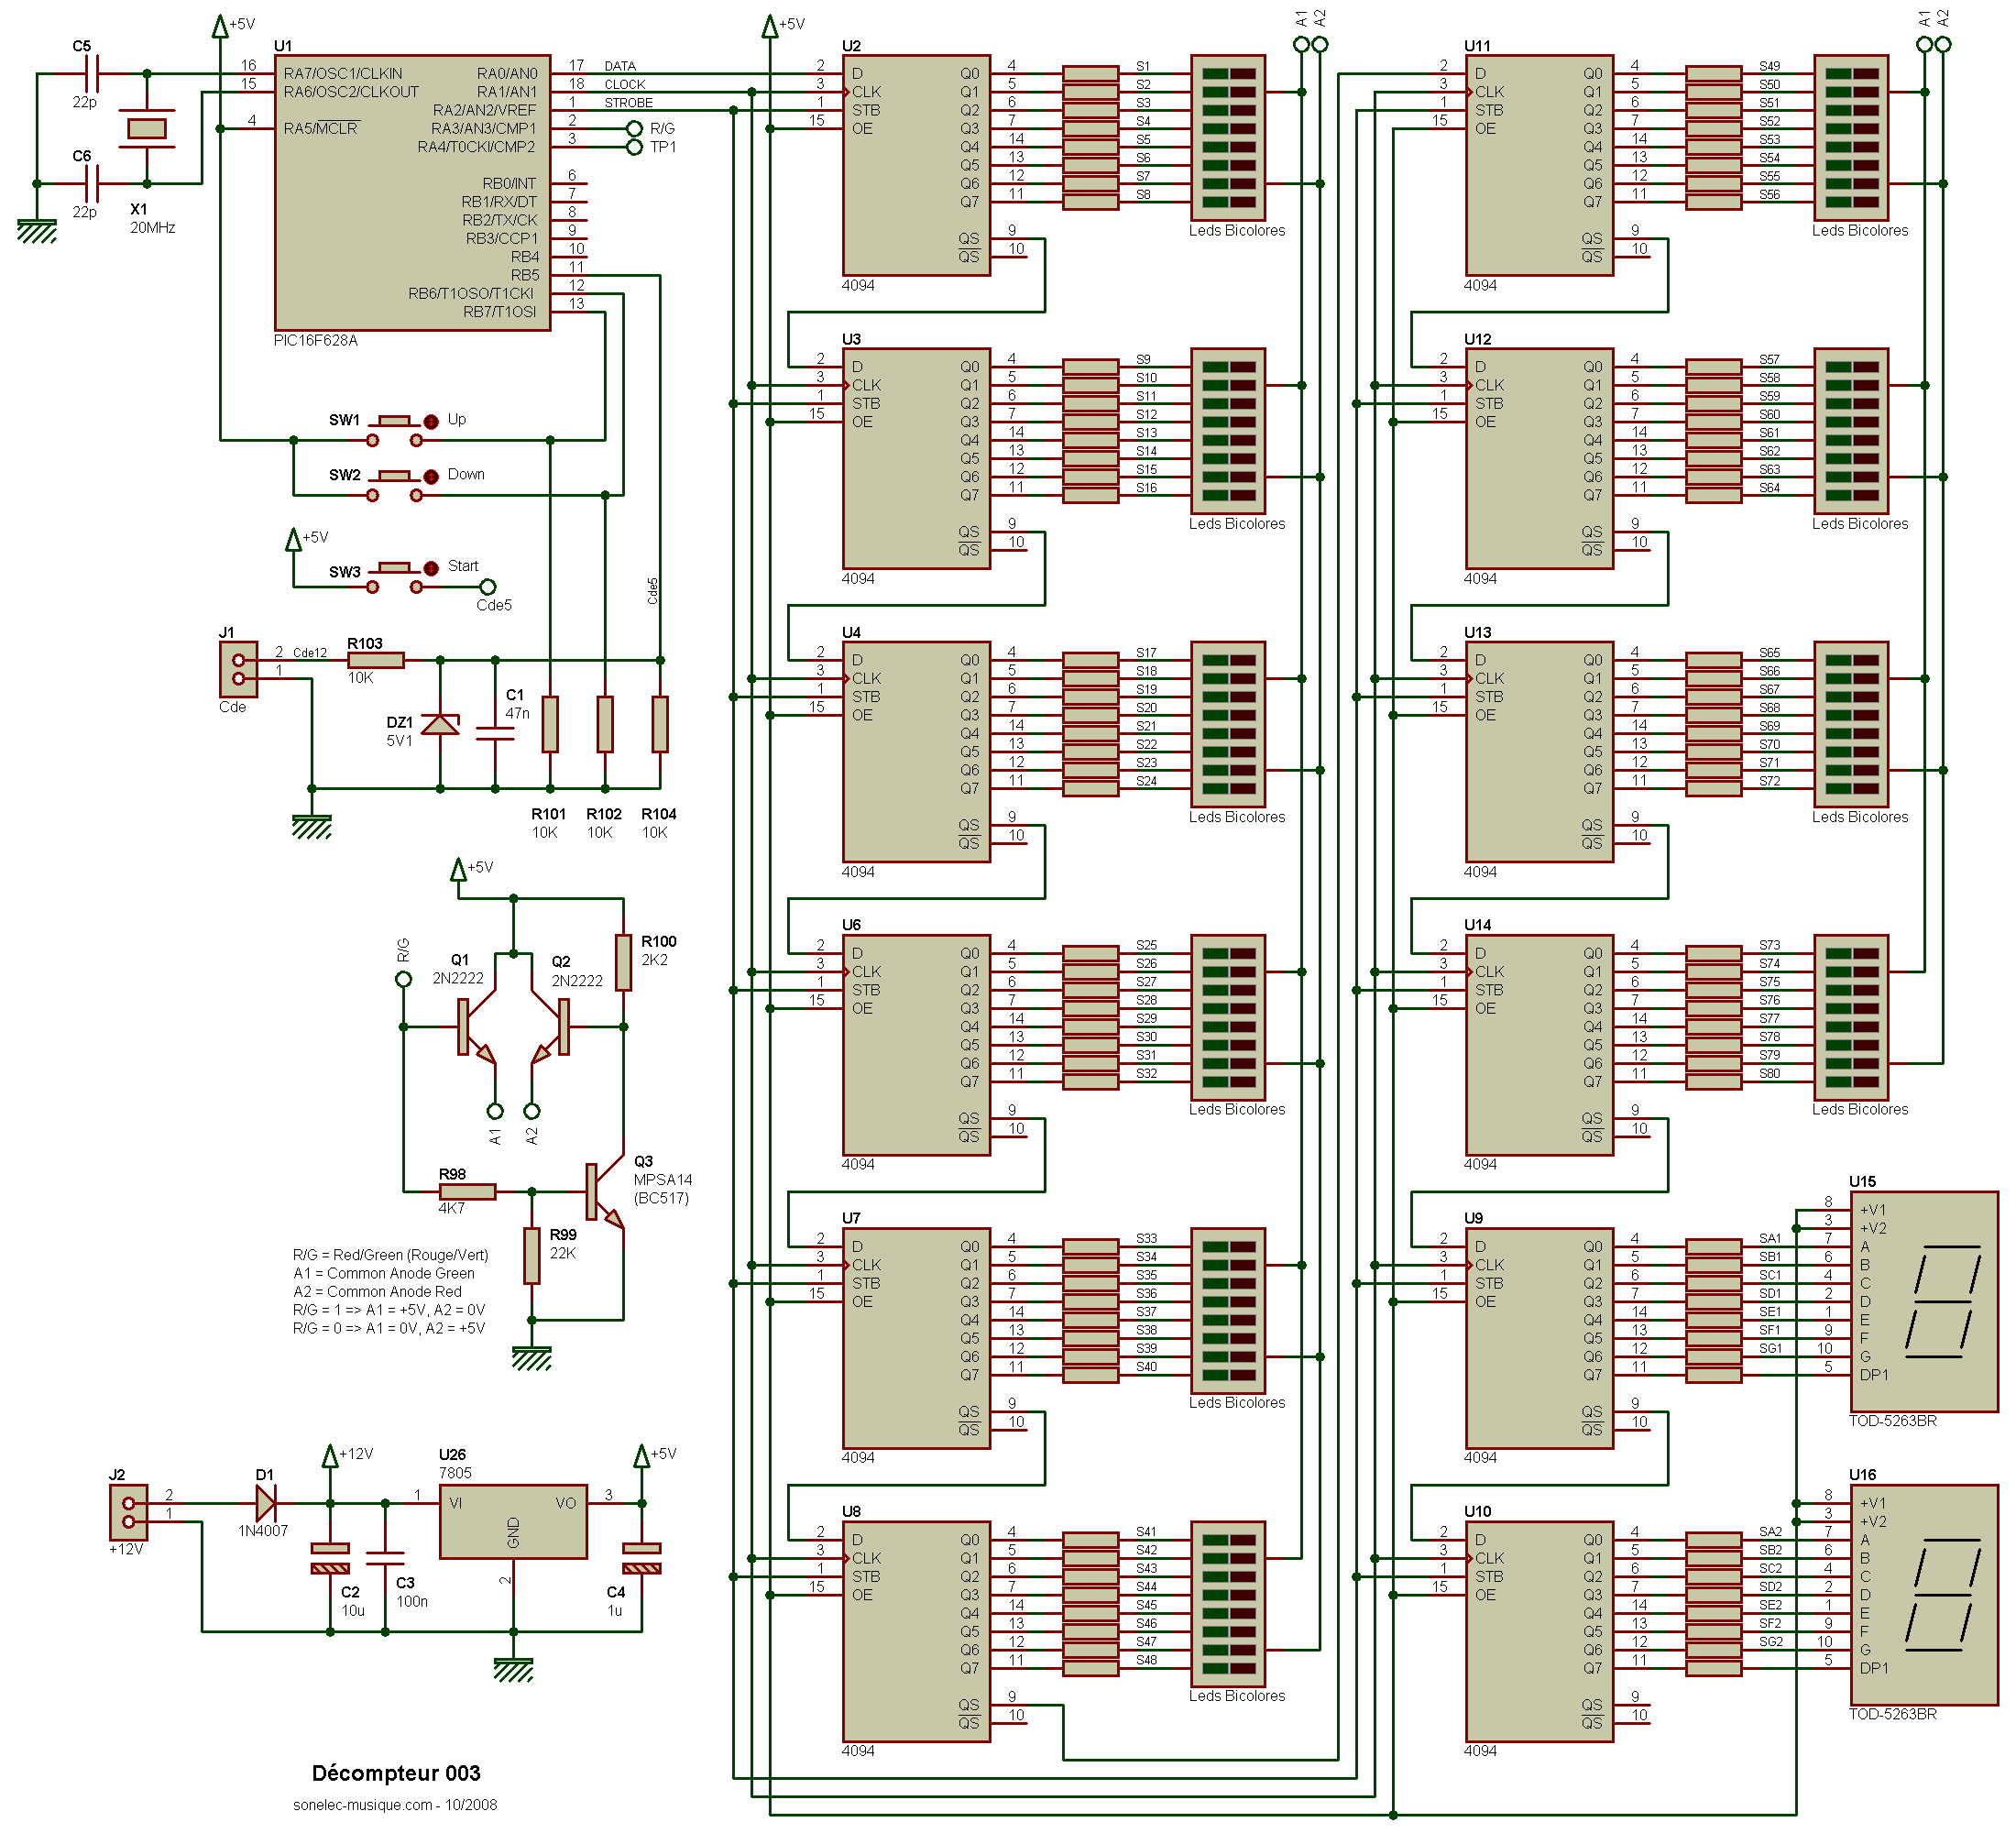Select electrolytic capacitor C2 10u
The height and width of the screenshot is (1833, 2016).
tap(330, 1558)
